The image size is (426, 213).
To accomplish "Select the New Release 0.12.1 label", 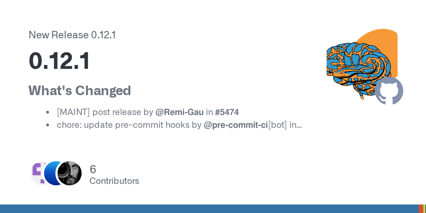I will pyautogui.click(x=72, y=35).
